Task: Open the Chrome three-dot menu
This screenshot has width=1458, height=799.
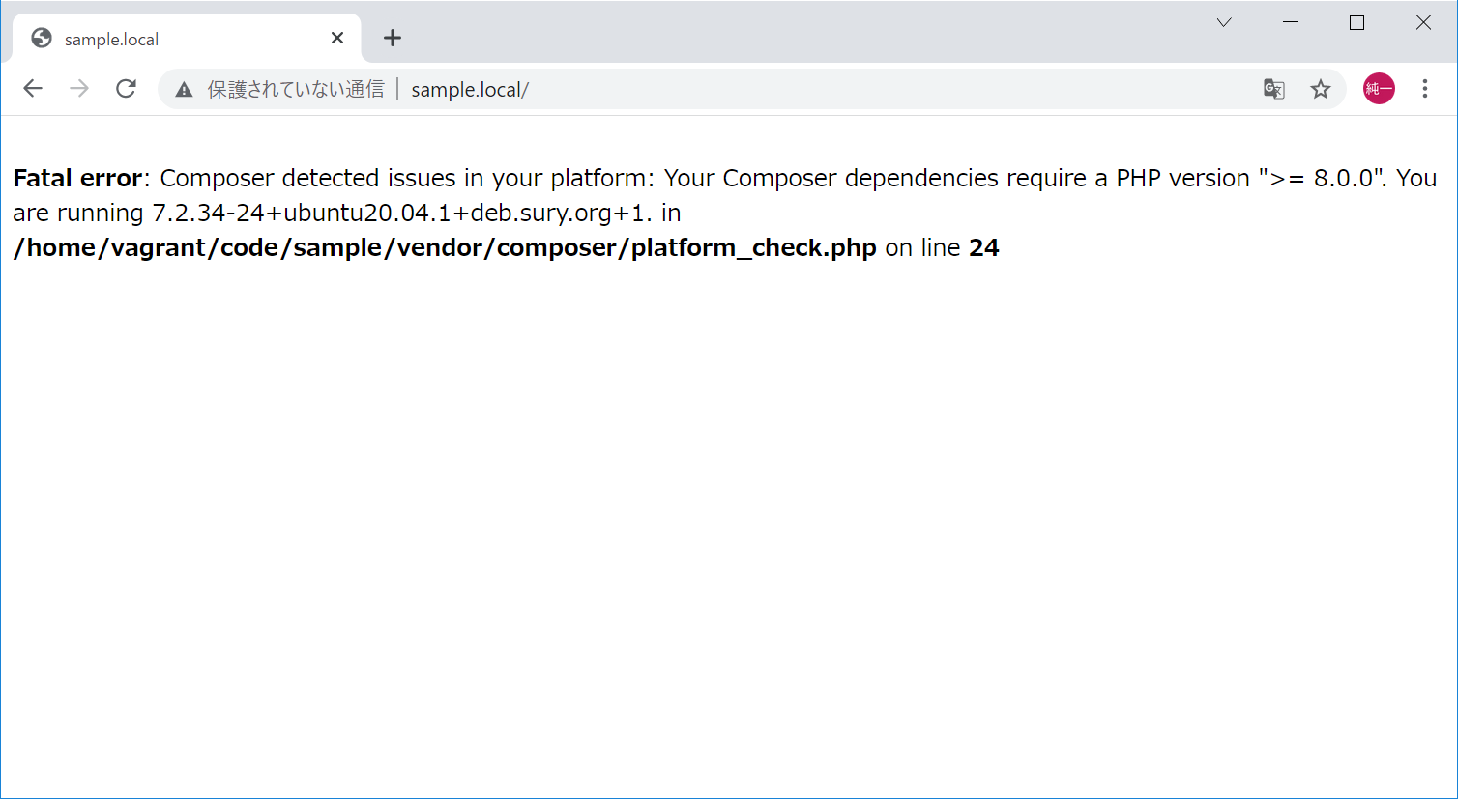Action: pyautogui.click(x=1425, y=89)
